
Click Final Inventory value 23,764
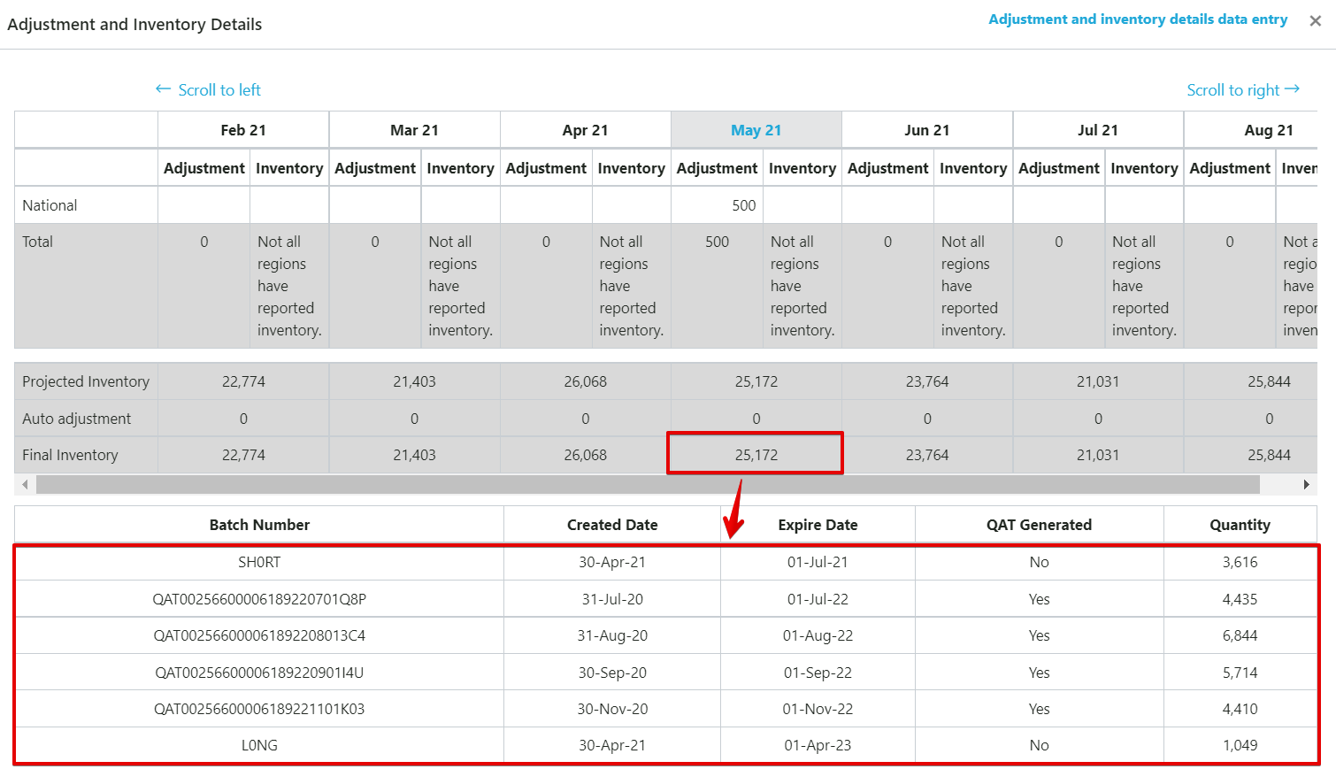[x=927, y=455]
